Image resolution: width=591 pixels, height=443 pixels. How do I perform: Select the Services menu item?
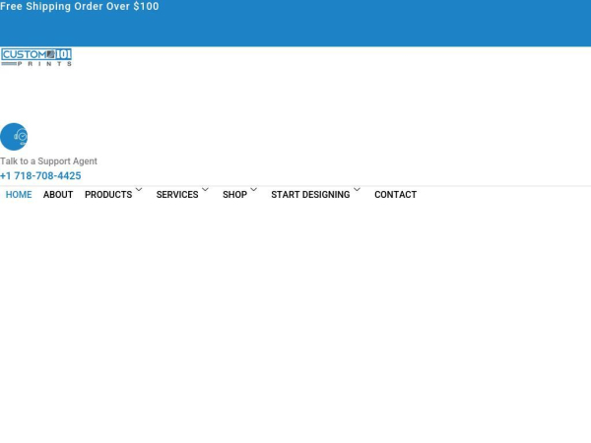click(177, 195)
